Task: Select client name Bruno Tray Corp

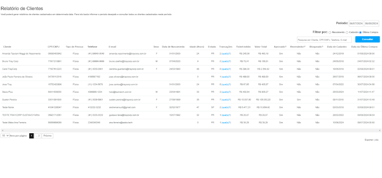Action: point(10,61)
